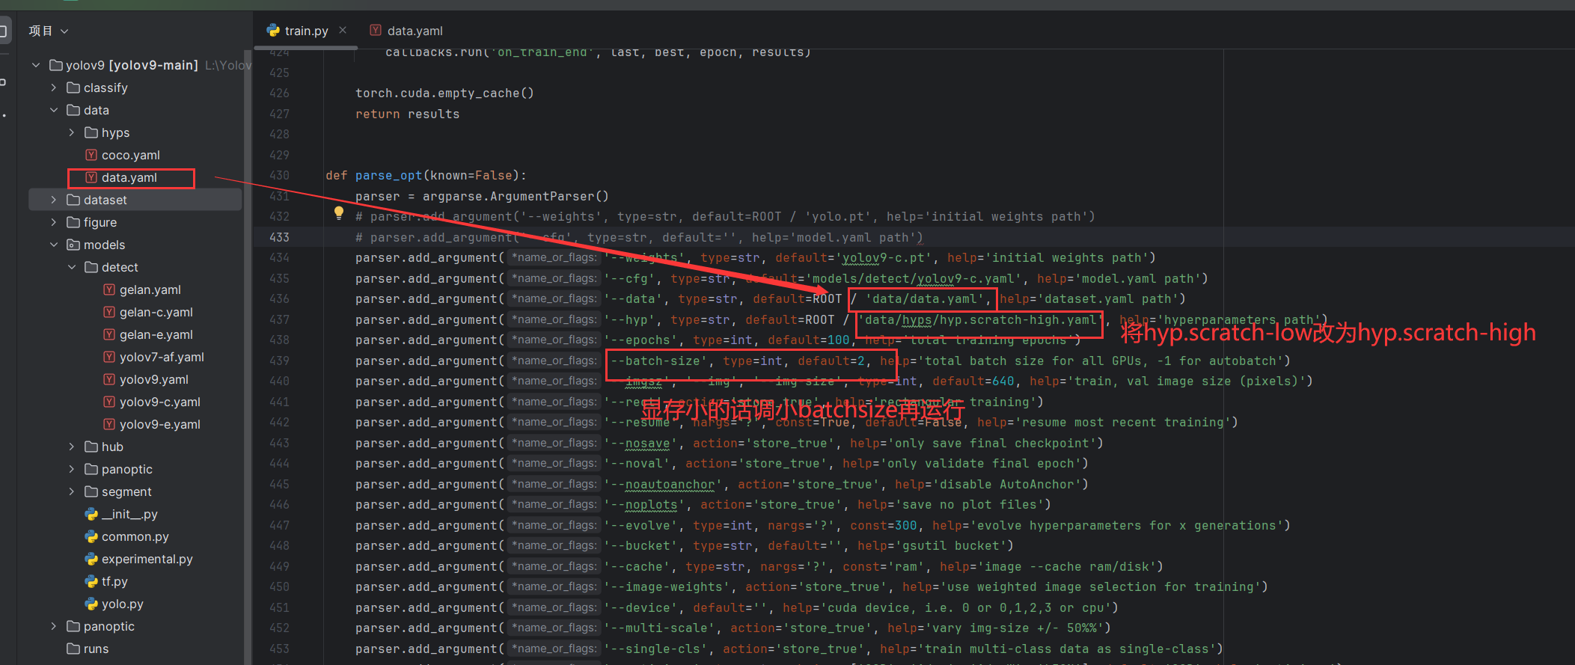Switch to the train.py tab

point(306,31)
